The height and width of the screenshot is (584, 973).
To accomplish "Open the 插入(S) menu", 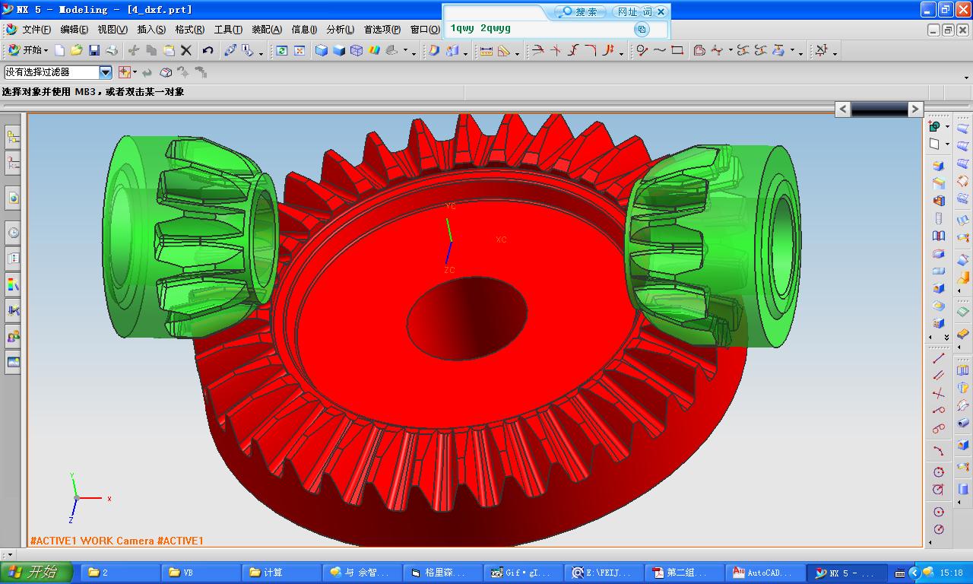I will (151, 30).
